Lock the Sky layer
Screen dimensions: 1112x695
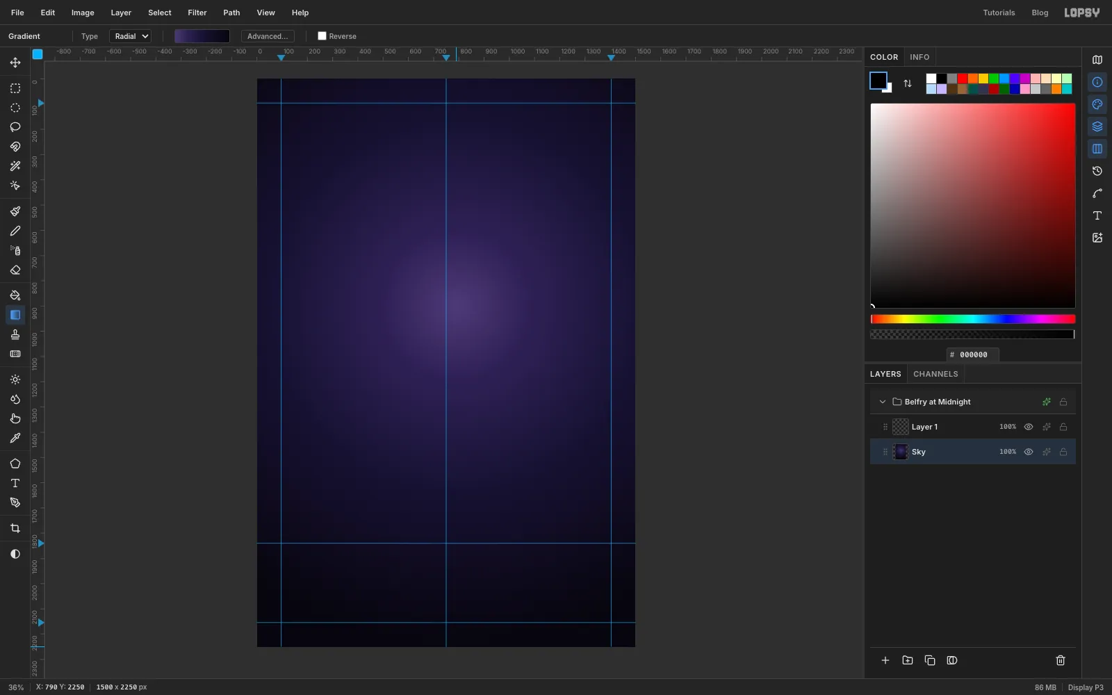pyautogui.click(x=1063, y=452)
